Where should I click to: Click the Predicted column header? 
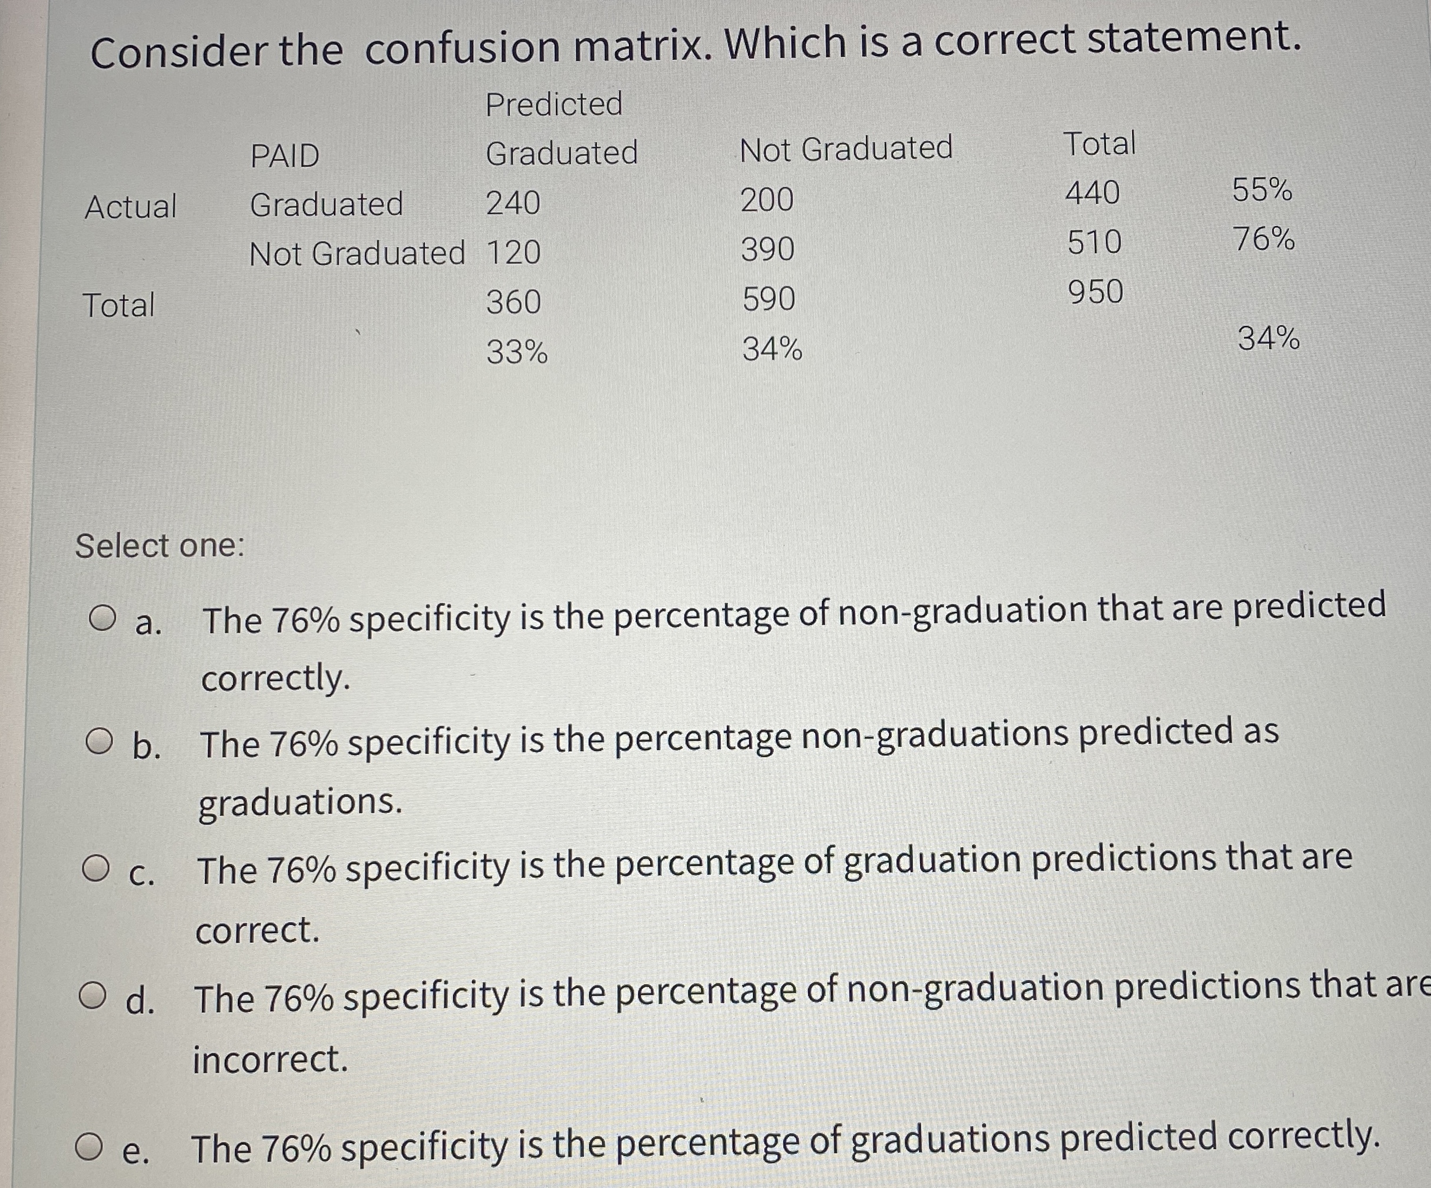tap(555, 104)
